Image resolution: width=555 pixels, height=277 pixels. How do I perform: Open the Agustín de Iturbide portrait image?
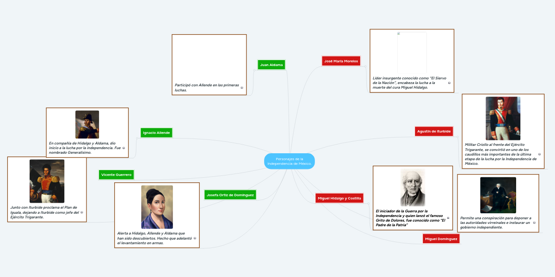(x=503, y=118)
